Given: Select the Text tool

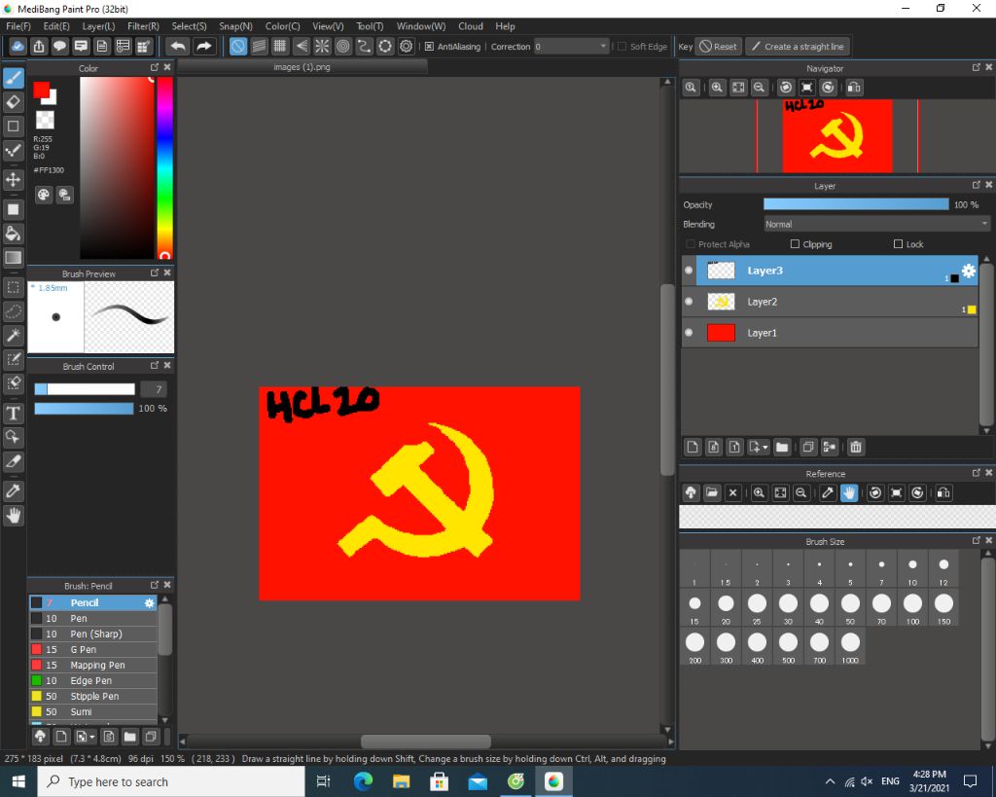Looking at the screenshot, I should (x=14, y=414).
